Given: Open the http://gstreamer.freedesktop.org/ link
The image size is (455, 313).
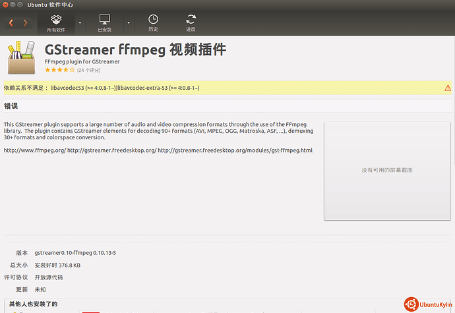Looking at the screenshot, I should (112, 151).
